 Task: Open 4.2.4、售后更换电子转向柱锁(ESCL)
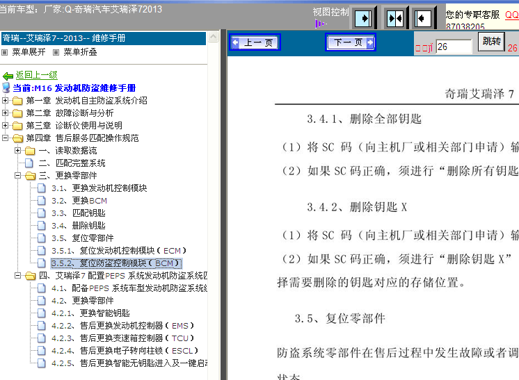[x=125, y=351]
